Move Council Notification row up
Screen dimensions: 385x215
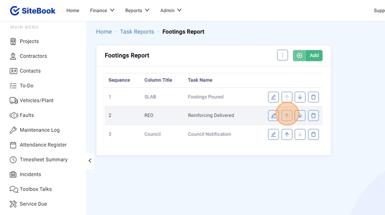click(x=287, y=134)
